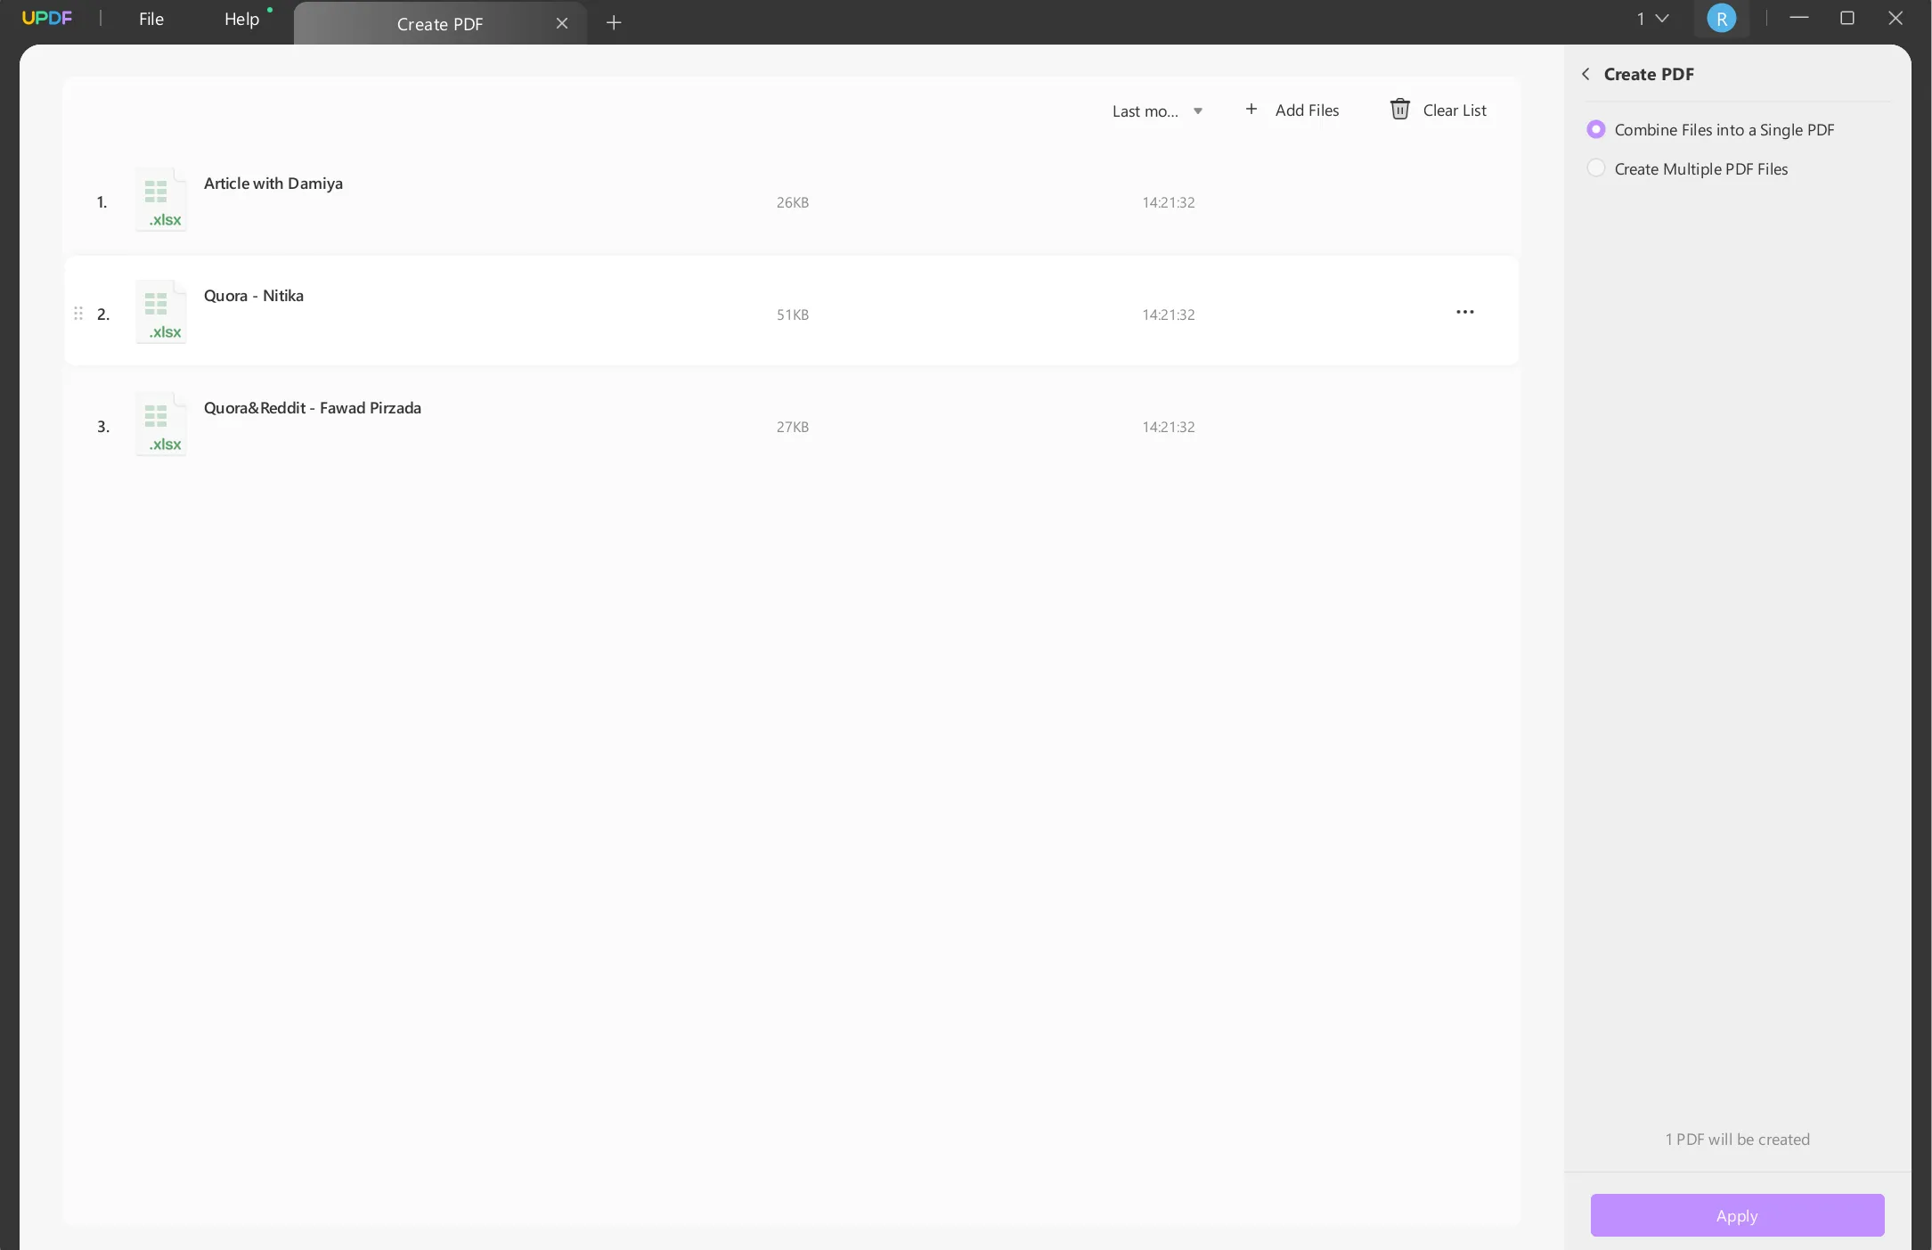Click the xlsx icon for Article with Damiya
1932x1250 pixels.
pyautogui.click(x=160, y=200)
